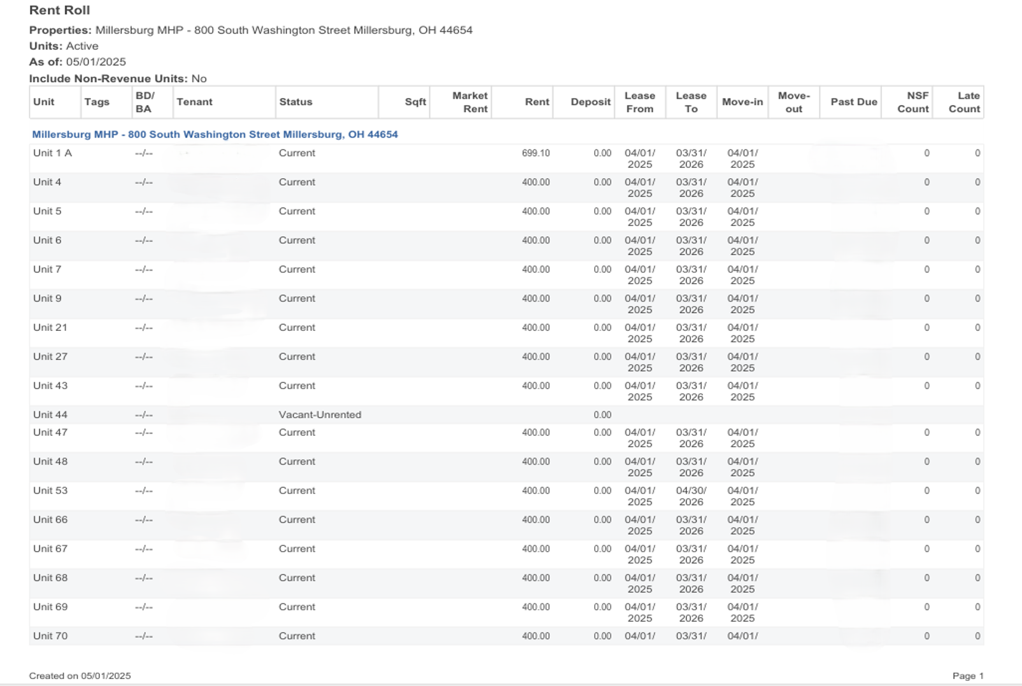Click the NSF Count column header
Viewport: 1022px width, 686px height.
pyautogui.click(x=912, y=102)
